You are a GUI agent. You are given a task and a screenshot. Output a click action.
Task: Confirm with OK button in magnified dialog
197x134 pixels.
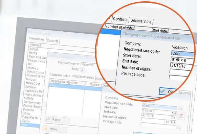click(168, 92)
